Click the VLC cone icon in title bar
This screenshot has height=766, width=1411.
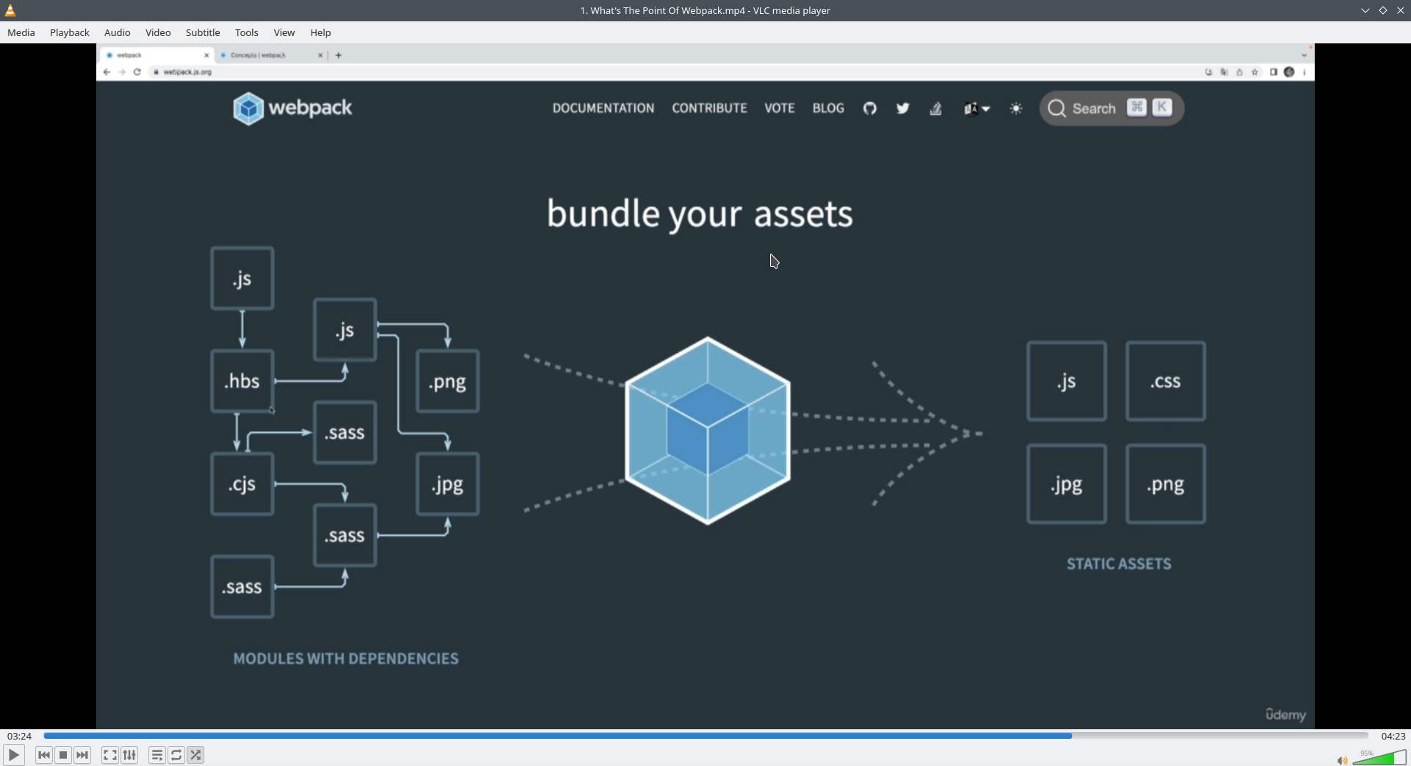pyautogui.click(x=10, y=10)
